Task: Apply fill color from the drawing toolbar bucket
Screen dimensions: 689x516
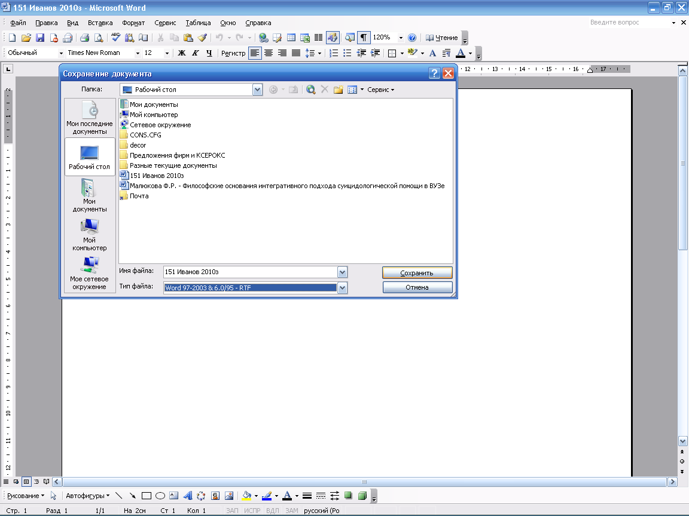Action: [246, 496]
